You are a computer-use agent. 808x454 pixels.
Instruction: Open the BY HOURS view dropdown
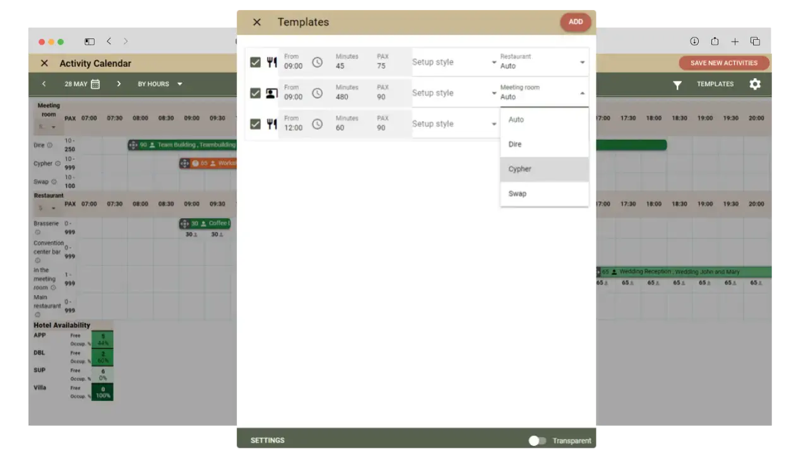tap(160, 84)
